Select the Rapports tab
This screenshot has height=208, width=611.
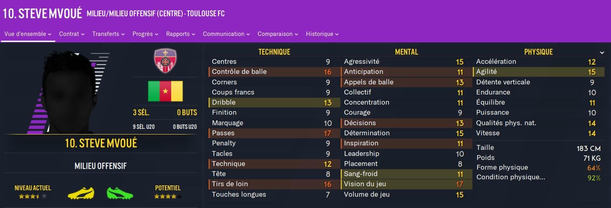click(x=180, y=34)
